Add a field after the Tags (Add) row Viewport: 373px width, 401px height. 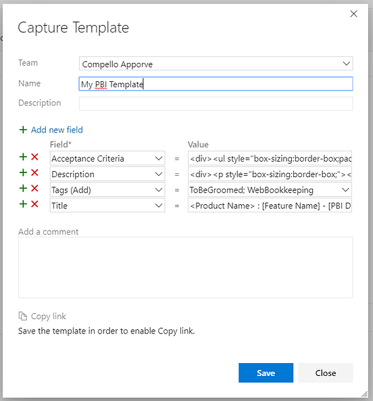23,189
